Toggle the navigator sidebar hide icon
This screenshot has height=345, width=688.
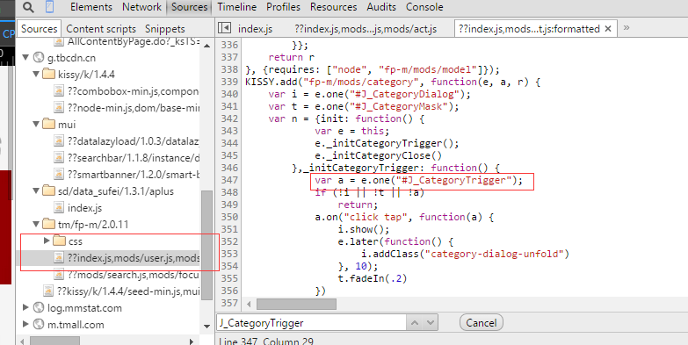tap(224, 28)
